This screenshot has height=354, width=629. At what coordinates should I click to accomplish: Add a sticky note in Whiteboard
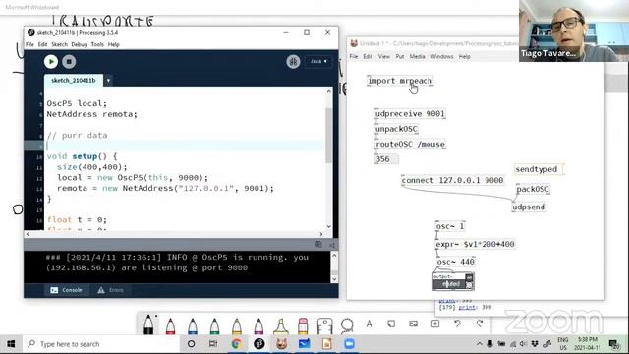click(391, 324)
